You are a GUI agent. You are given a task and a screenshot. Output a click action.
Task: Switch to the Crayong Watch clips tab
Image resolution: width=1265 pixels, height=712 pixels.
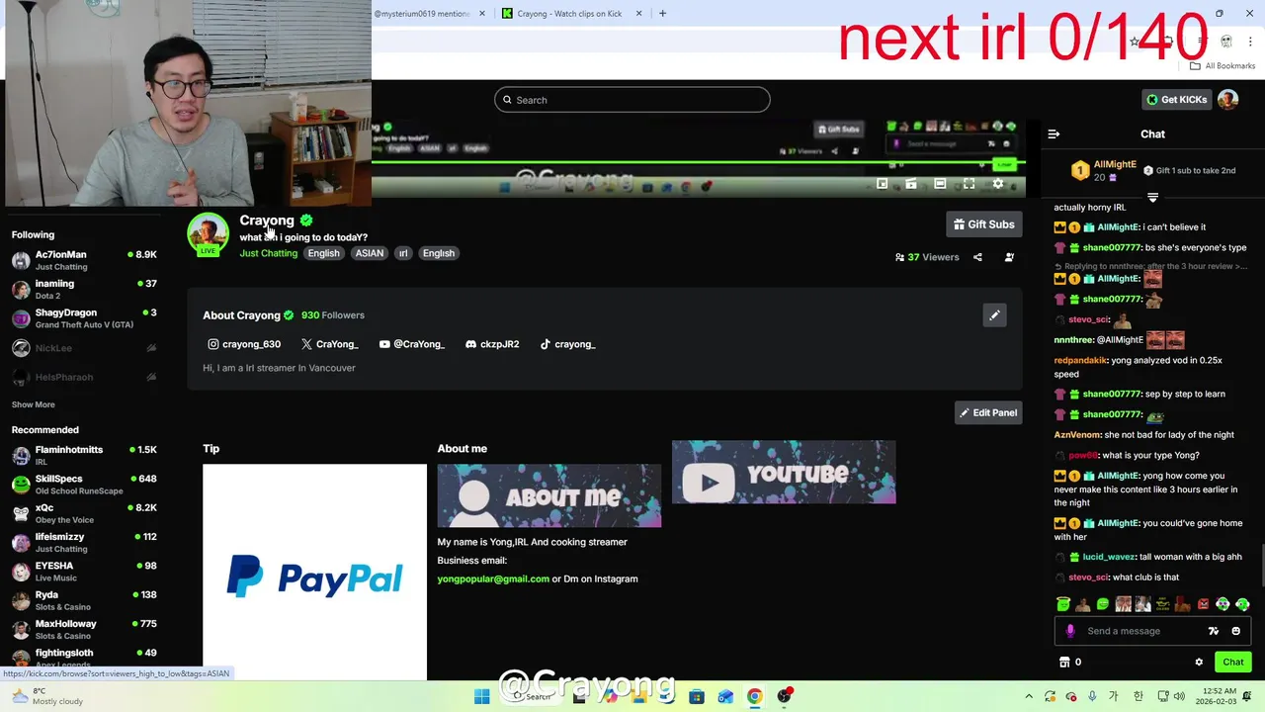568,14
